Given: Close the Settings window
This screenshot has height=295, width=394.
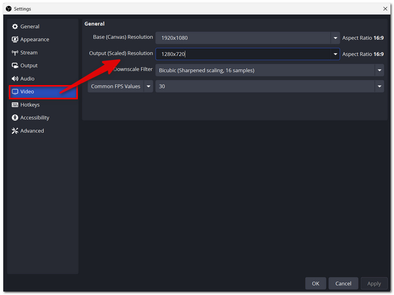Looking at the screenshot, I should click(385, 9).
